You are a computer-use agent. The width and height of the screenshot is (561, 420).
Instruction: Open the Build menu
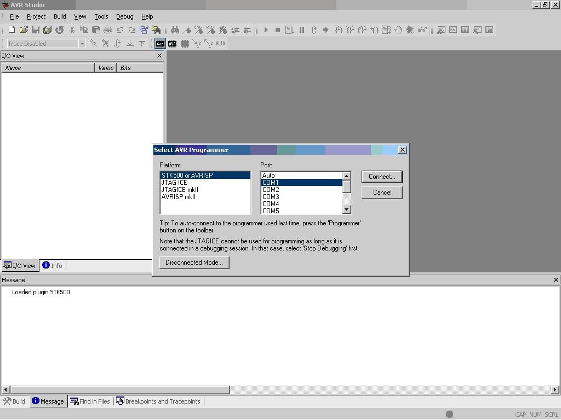(x=60, y=16)
